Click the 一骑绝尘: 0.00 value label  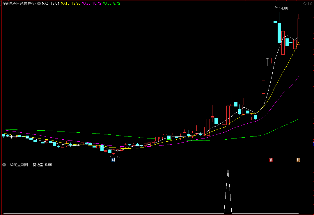click(41, 165)
